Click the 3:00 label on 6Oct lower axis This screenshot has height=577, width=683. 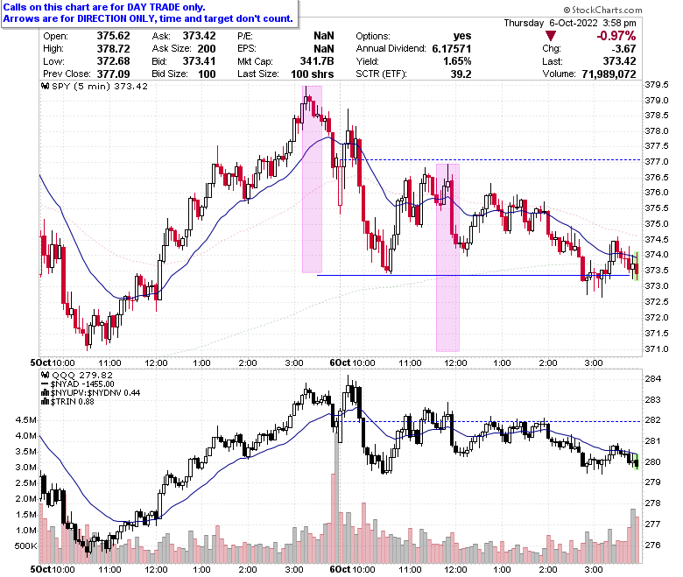coord(594,570)
